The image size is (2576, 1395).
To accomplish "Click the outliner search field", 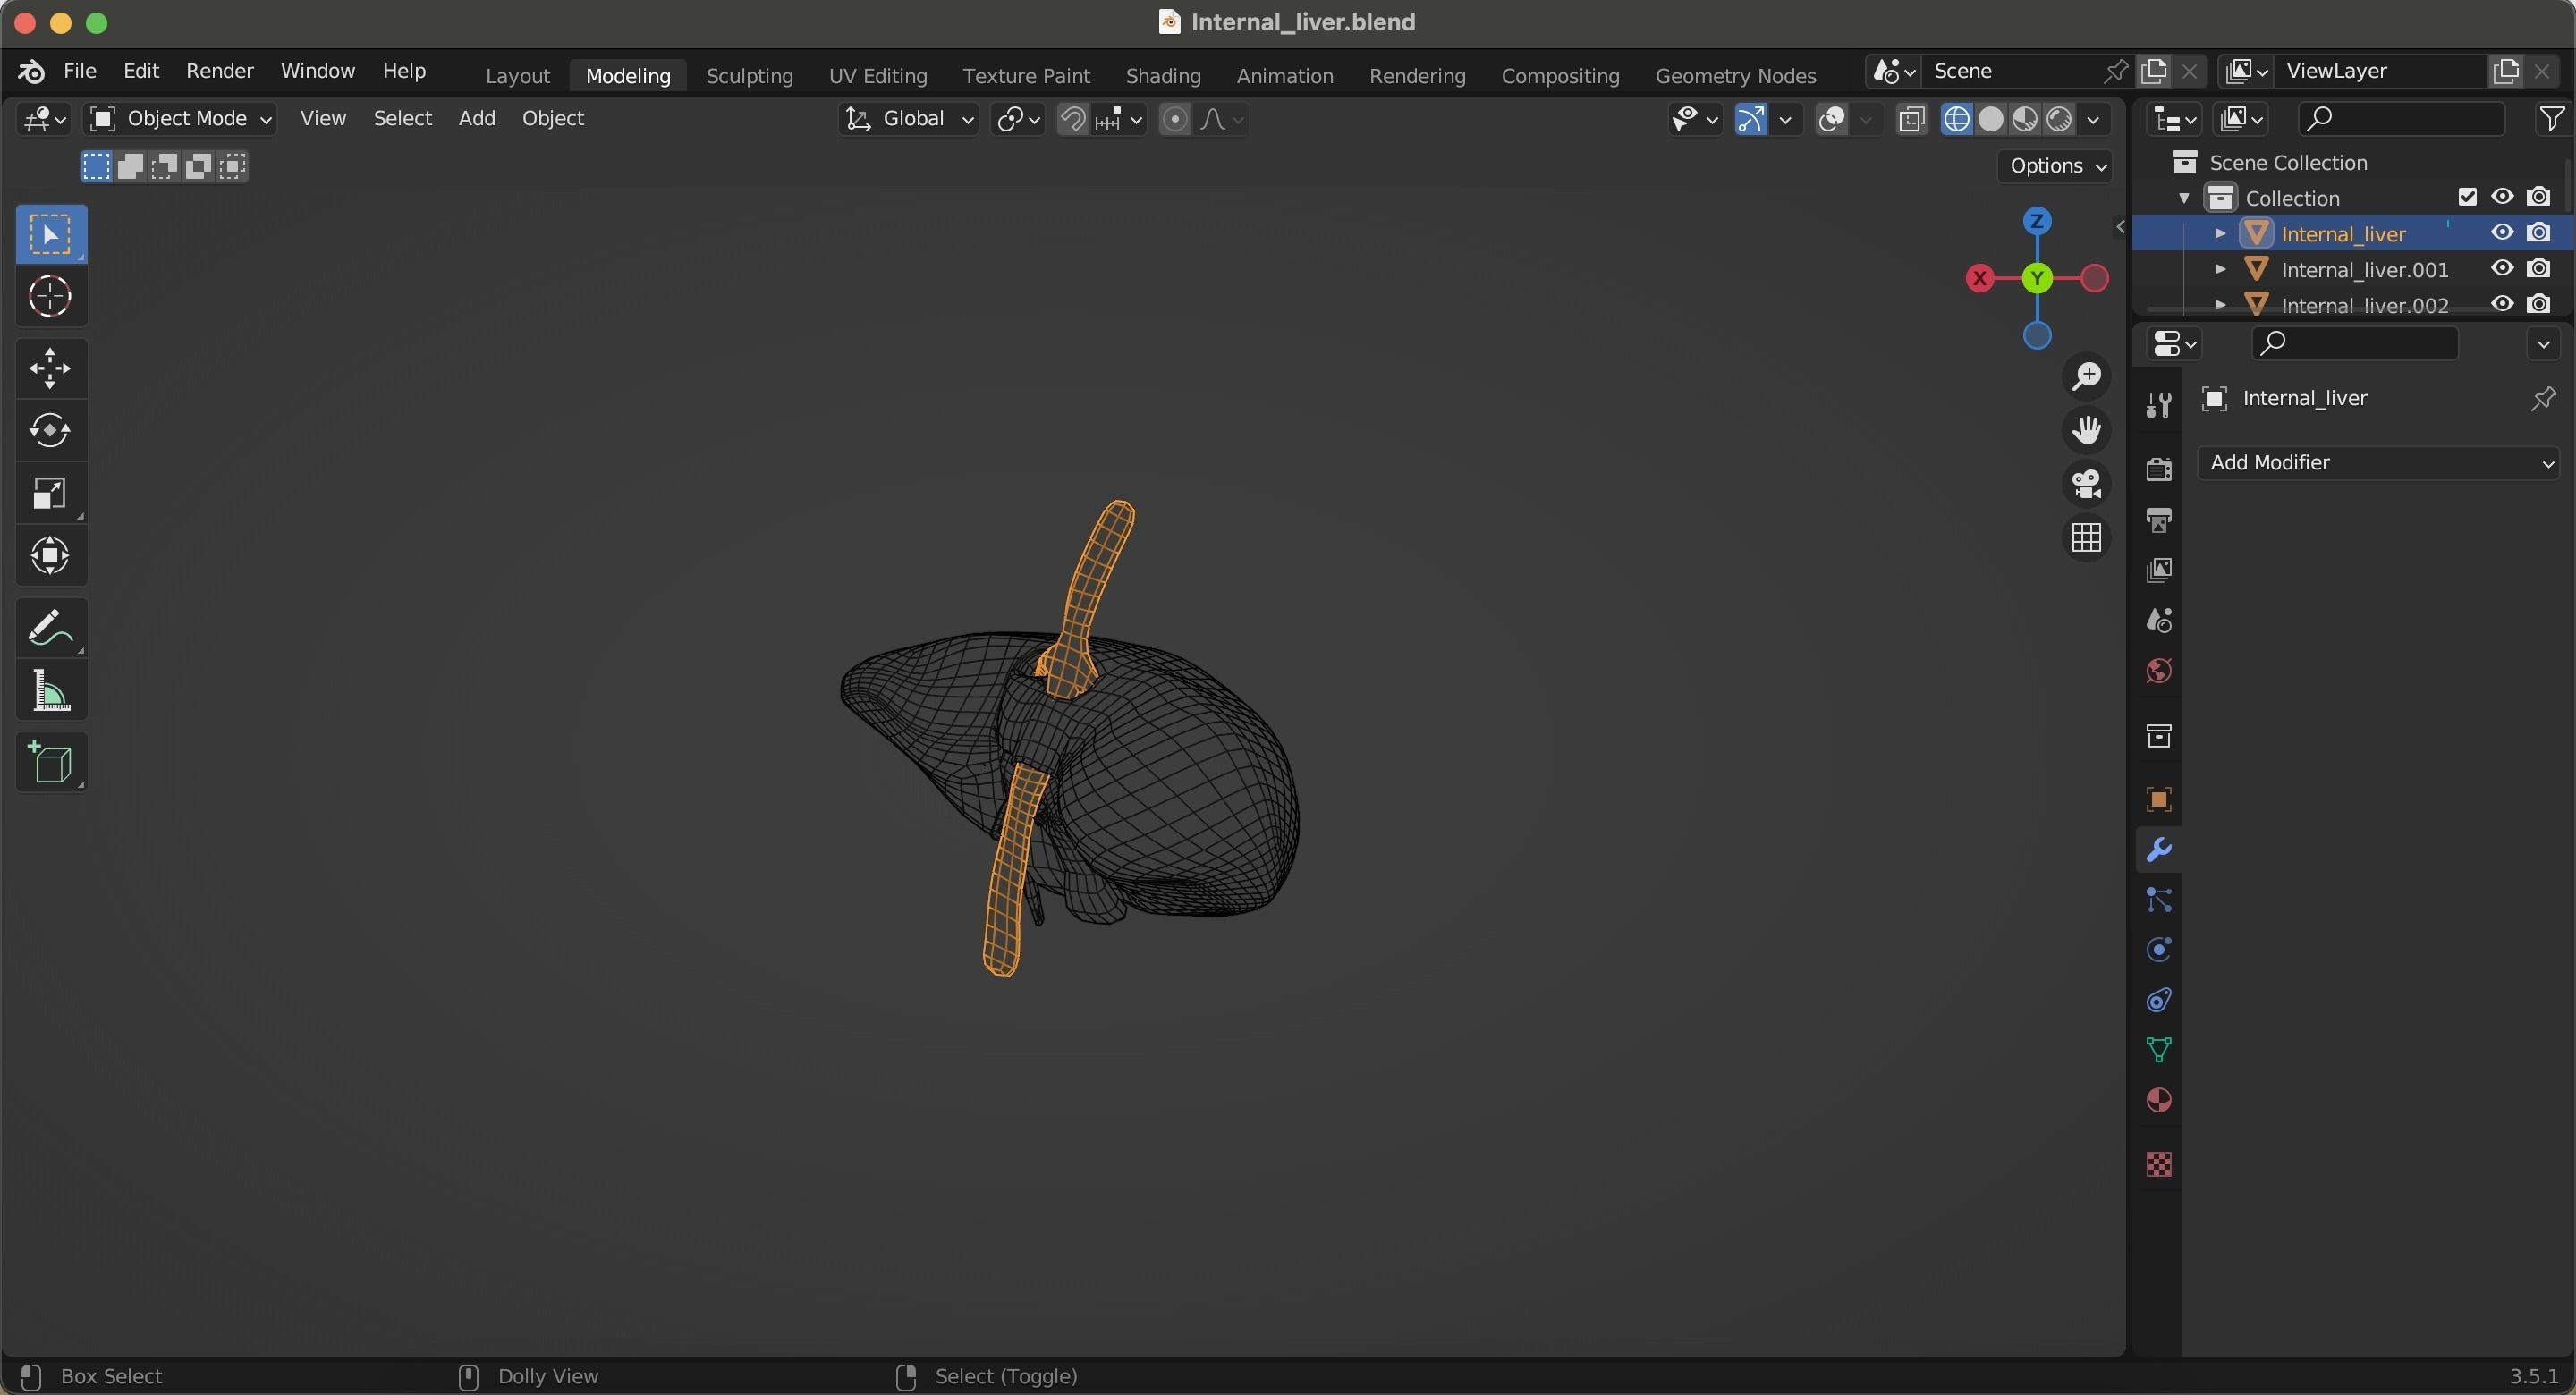I will point(2400,119).
